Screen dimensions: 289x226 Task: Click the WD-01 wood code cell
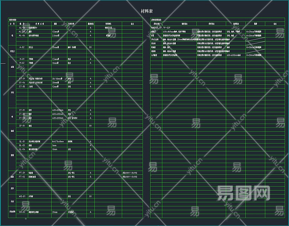coord(22,196)
